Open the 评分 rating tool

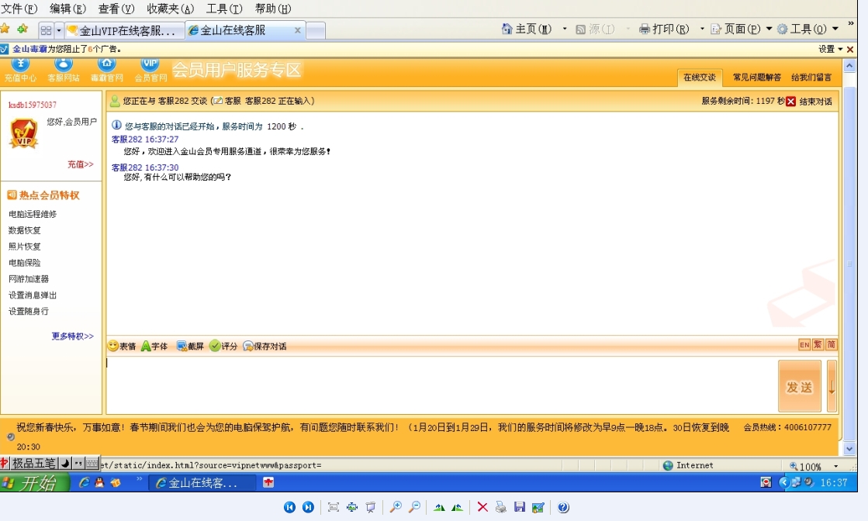click(223, 346)
